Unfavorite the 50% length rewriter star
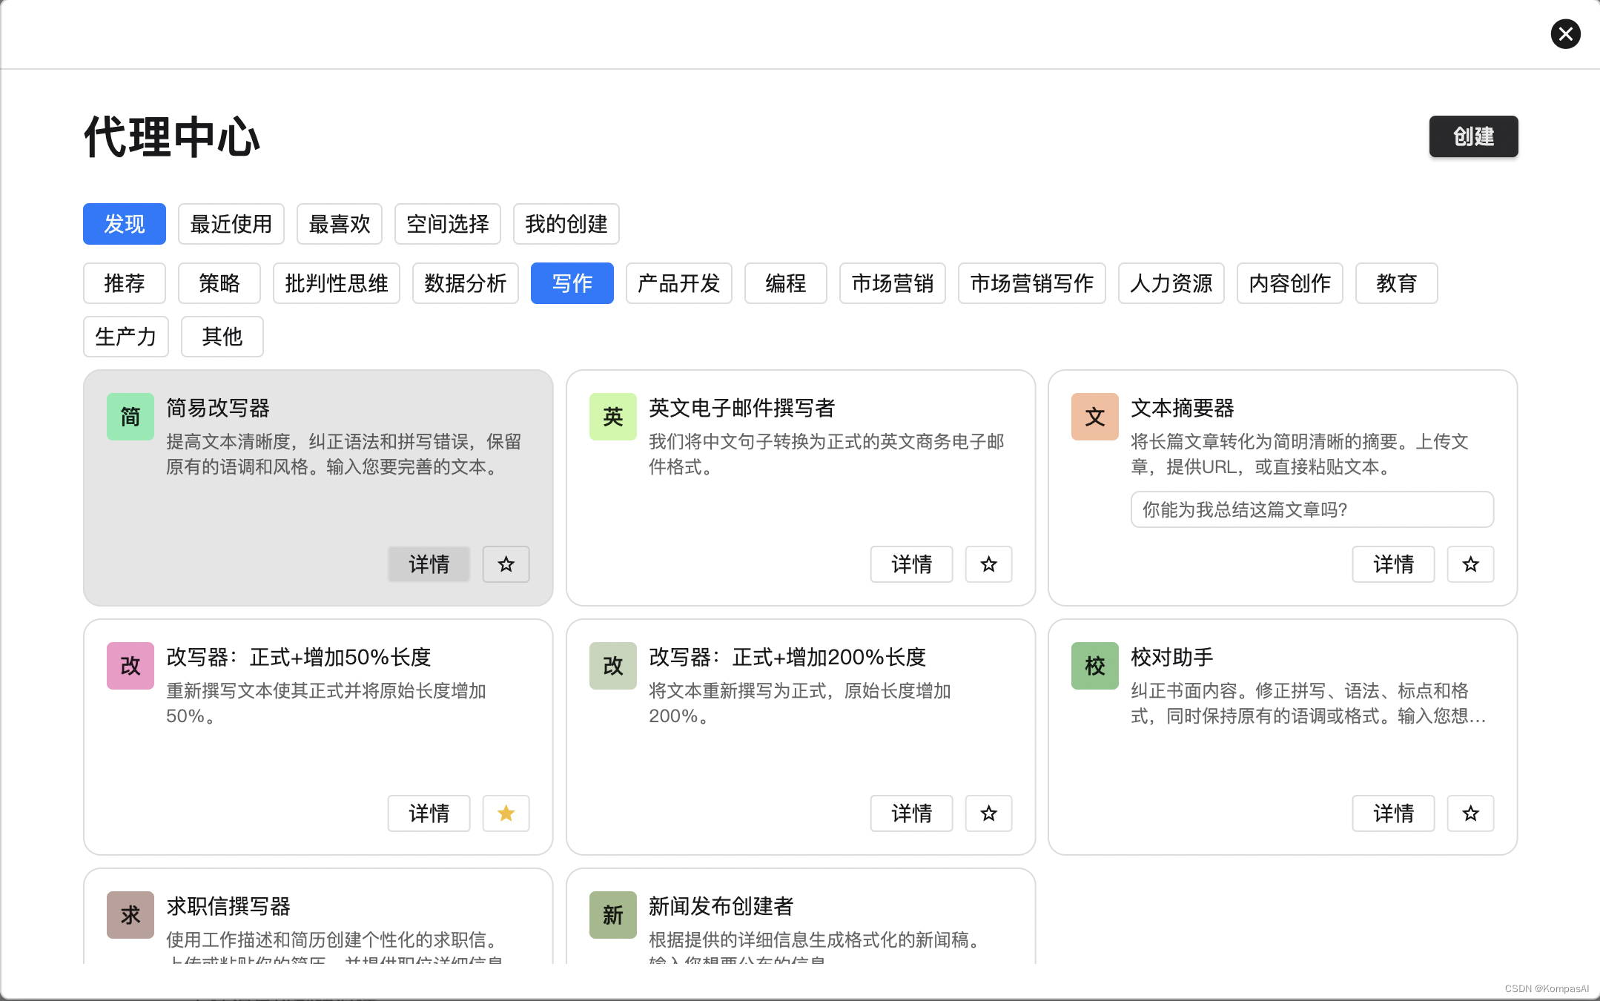The height and width of the screenshot is (1001, 1600). click(x=506, y=813)
